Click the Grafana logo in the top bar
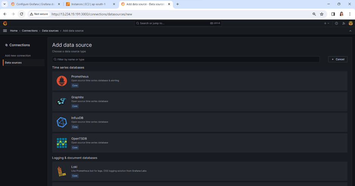This screenshot has height=186, width=355. click(5, 23)
